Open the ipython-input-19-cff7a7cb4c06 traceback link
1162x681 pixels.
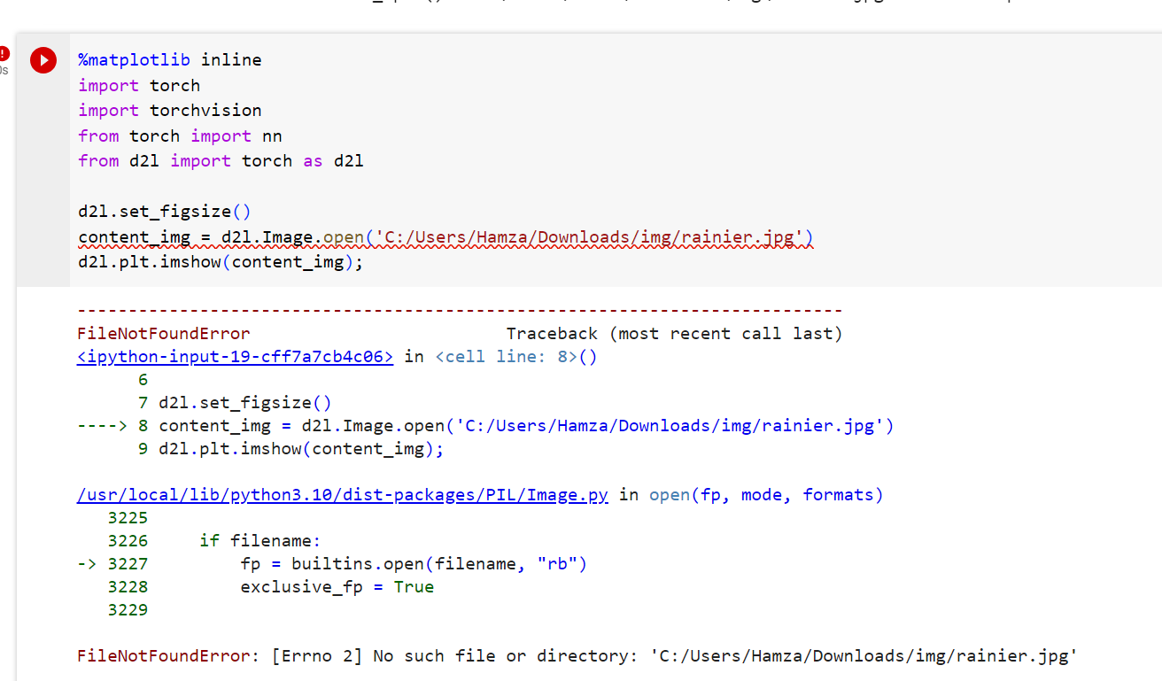tap(236, 357)
